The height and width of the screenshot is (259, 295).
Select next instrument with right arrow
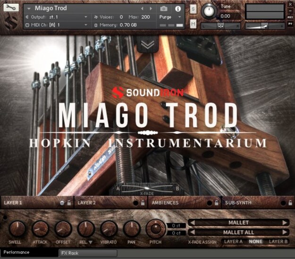pyautogui.click(x=151, y=8)
